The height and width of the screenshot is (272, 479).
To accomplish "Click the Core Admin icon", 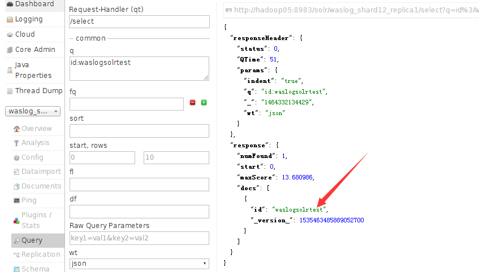I will coord(10,50).
